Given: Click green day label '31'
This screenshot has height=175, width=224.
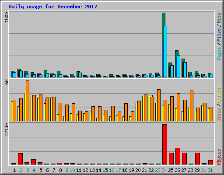Looking at the screenshot, I should (x=210, y=170).
